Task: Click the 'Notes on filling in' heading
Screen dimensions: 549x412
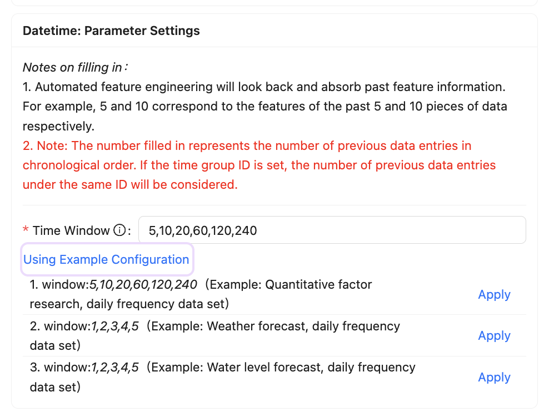Action: click(x=75, y=68)
